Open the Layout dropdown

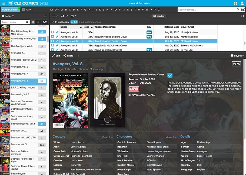click(237, 56)
